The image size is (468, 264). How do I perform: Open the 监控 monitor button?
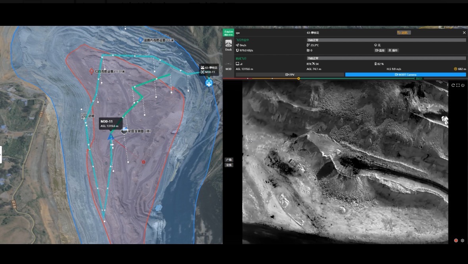click(379, 50)
